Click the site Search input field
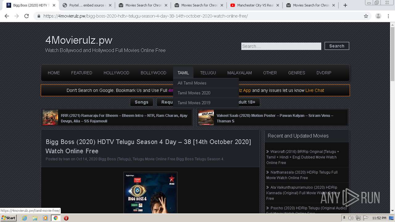The image size is (395, 222). pos(281,46)
